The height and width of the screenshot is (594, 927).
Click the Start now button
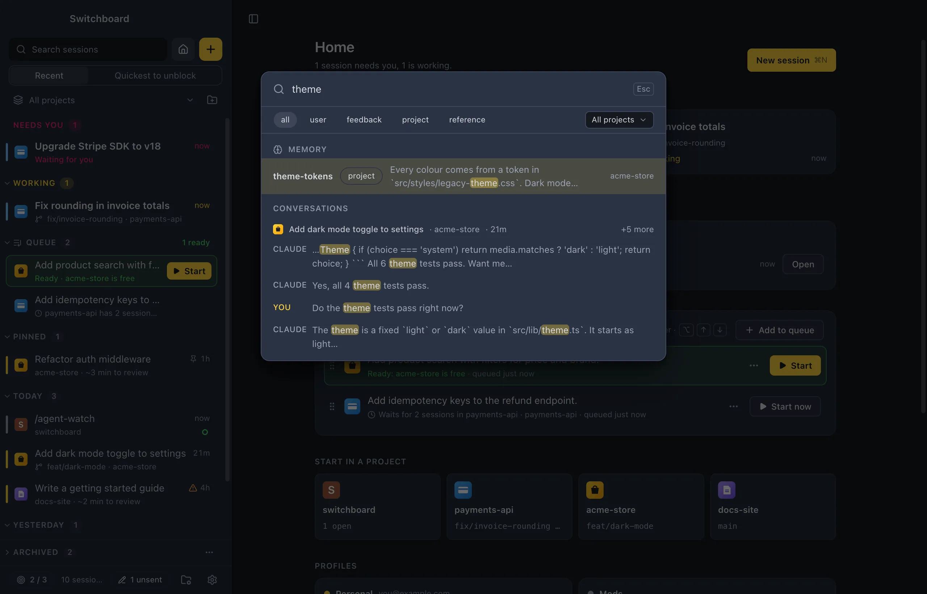[785, 406]
